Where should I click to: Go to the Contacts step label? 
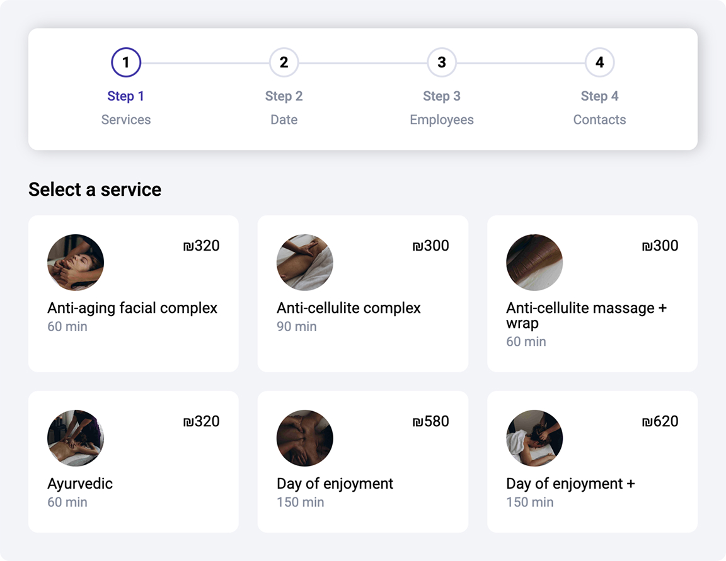tap(599, 120)
